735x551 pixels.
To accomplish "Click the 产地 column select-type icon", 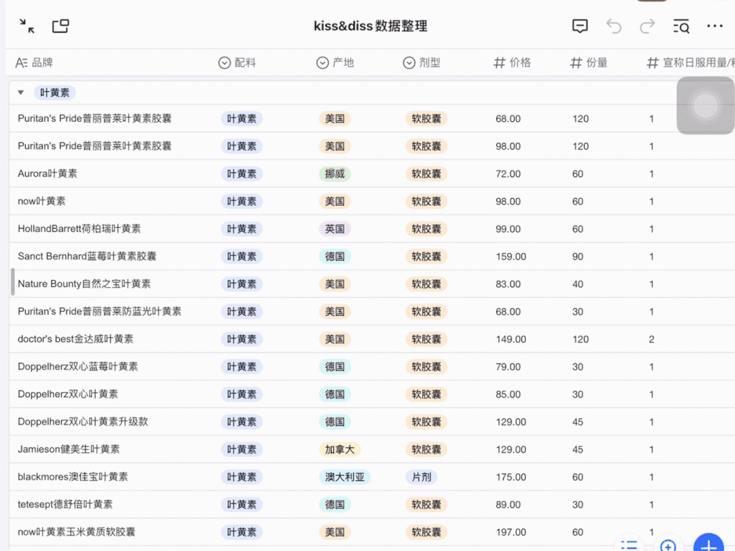I will click(323, 63).
